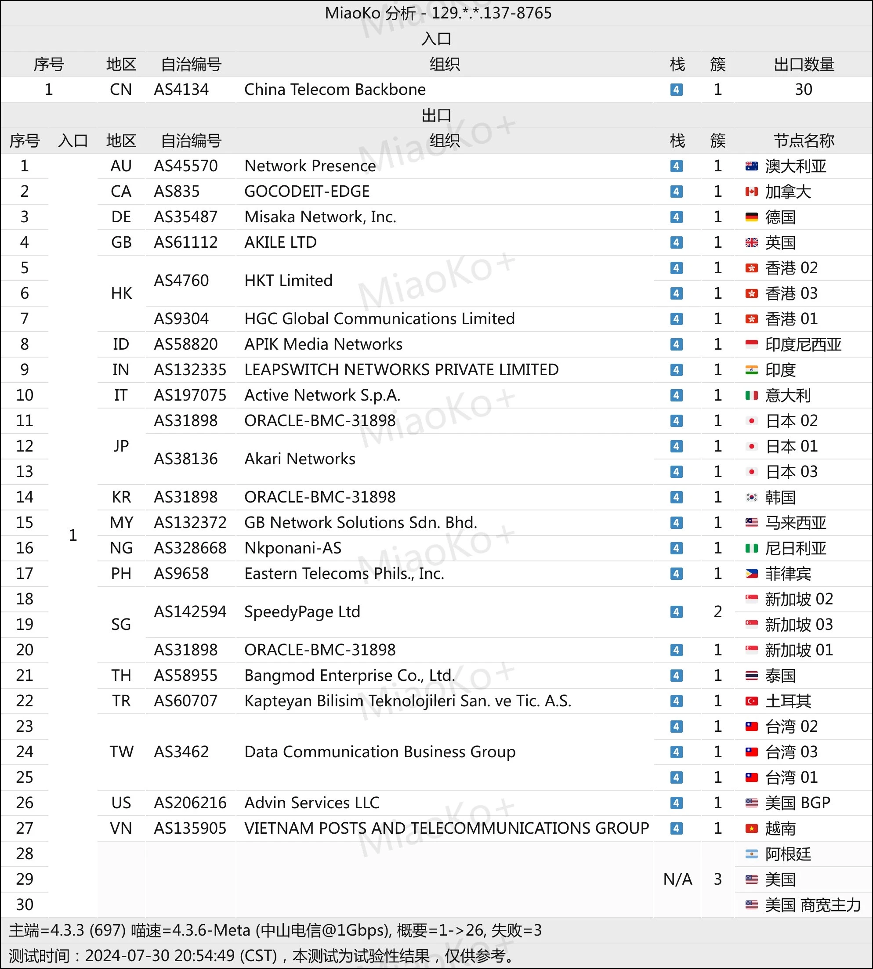Screen dimensions: 873x969
Task: Click the AS142594 ASN cell
Action: coord(190,612)
